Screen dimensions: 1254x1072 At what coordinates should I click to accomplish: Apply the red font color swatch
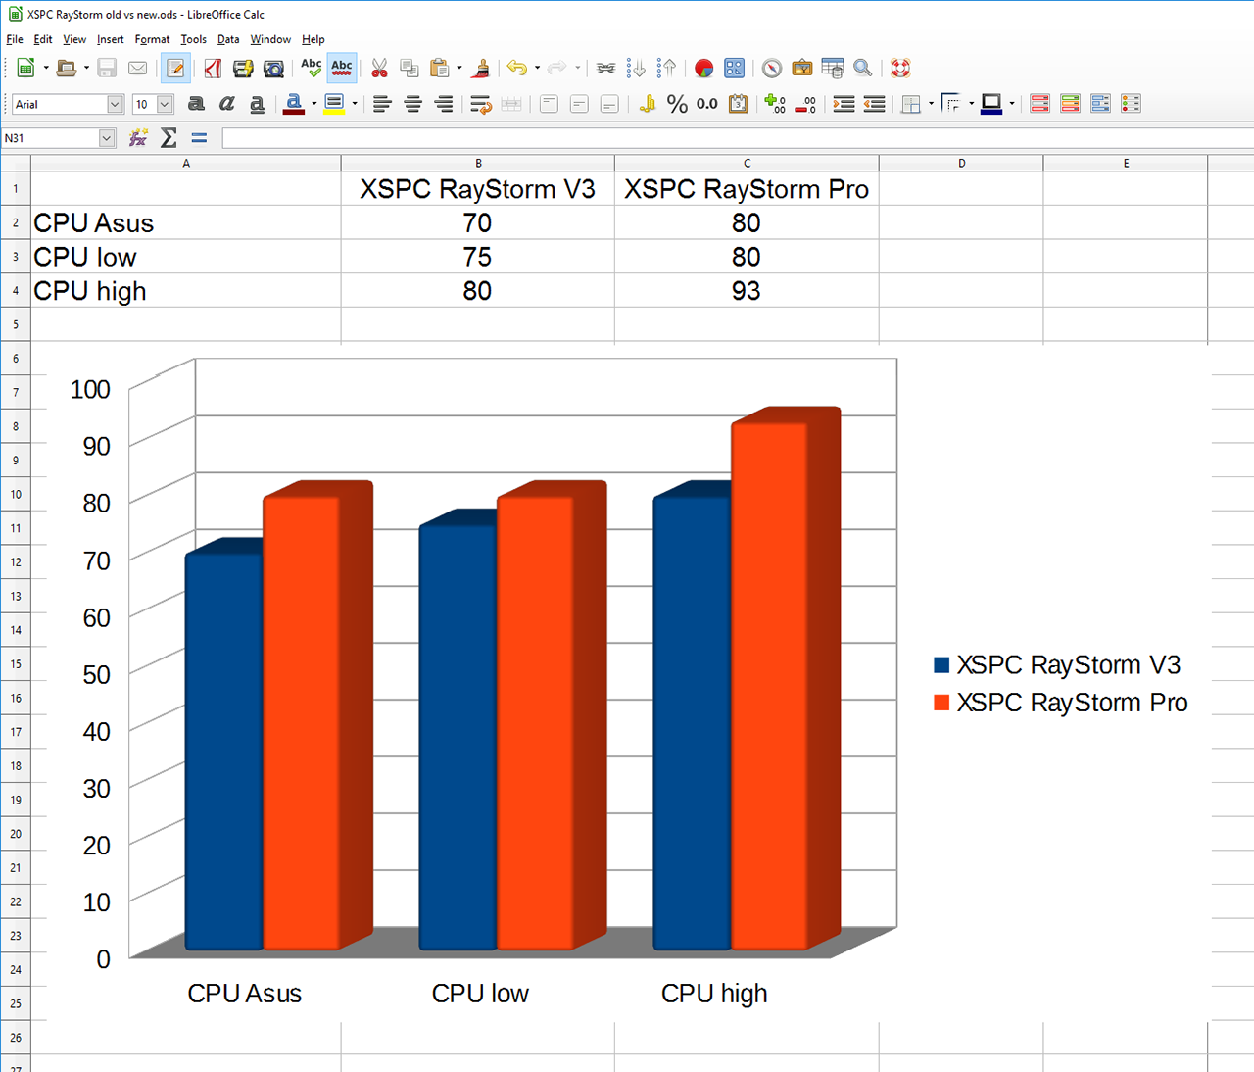[x=293, y=104]
